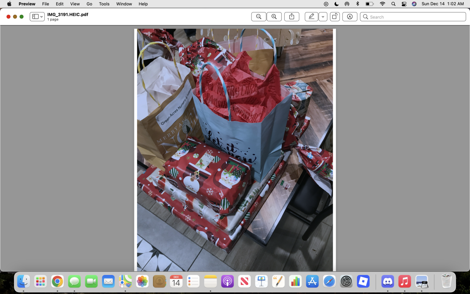Open Safari from the Dock
The height and width of the screenshot is (294, 470).
click(x=329, y=282)
